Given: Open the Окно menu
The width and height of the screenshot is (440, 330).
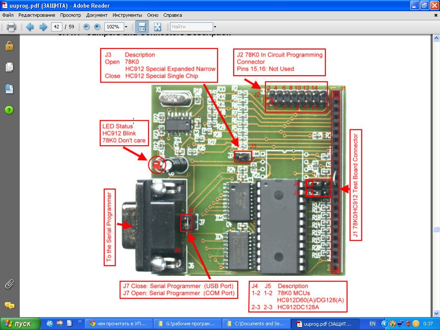Looking at the screenshot, I should coord(153,15).
